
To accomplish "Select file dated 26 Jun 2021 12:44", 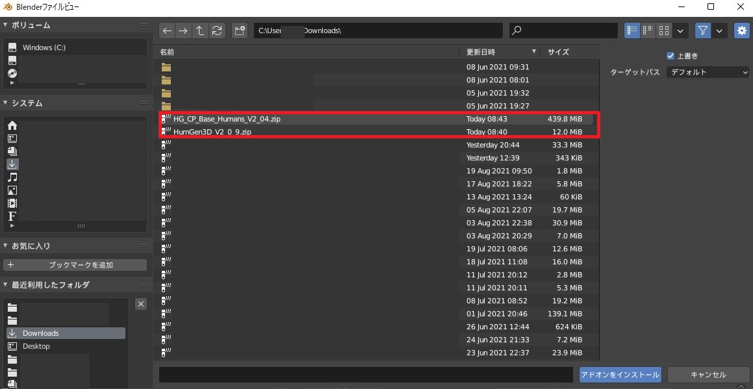I will tap(377, 327).
